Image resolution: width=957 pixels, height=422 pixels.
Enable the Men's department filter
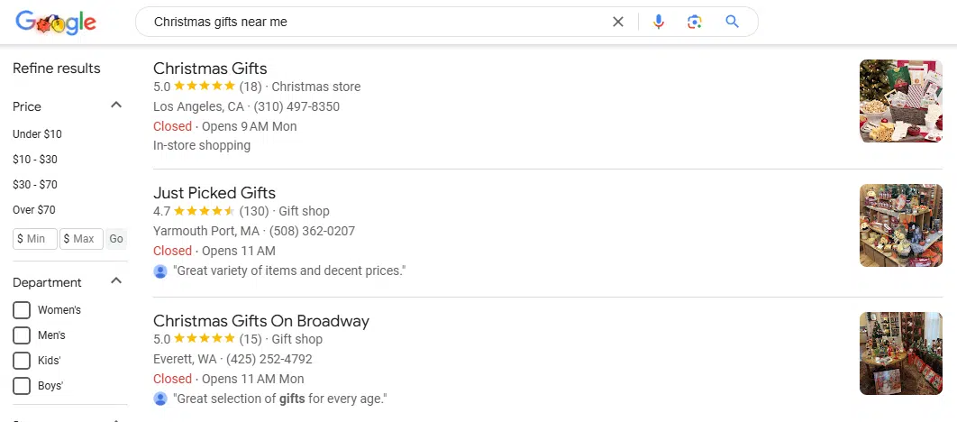[22, 335]
